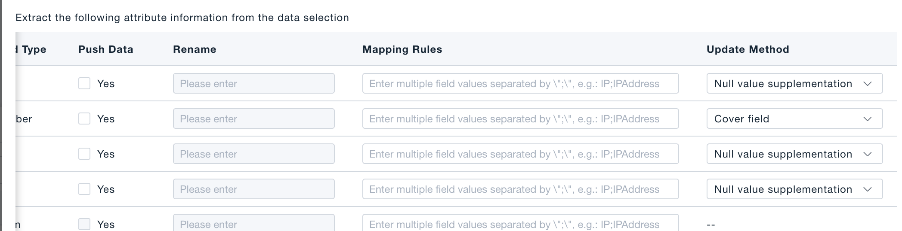The height and width of the screenshot is (231, 902).
Task: Open fourth row Update Method dropdown
Action: point(794,189)
